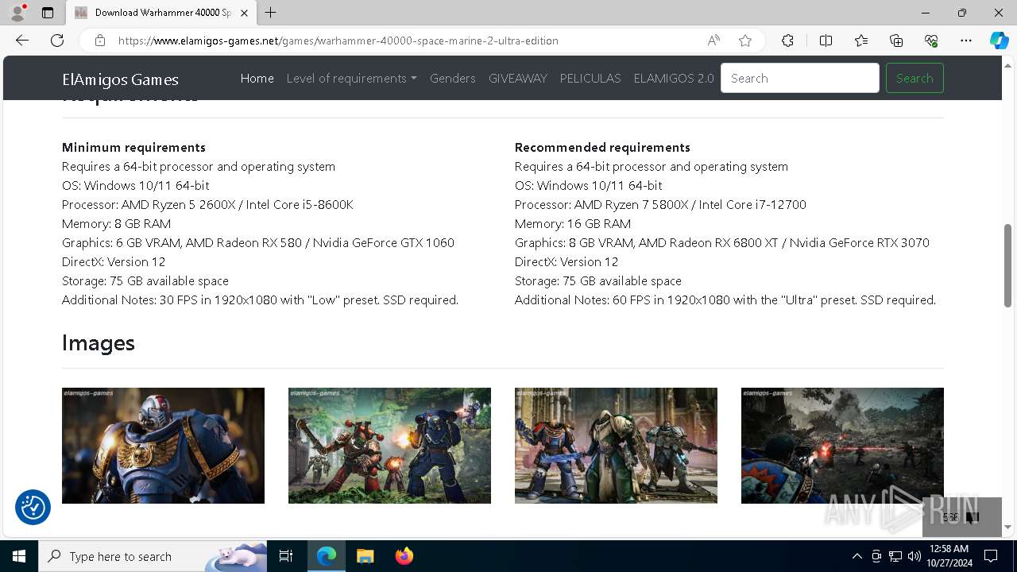The image size is (1017, 572).
Task: Open the PELICULAS nav link
Action: coord(590,78)
